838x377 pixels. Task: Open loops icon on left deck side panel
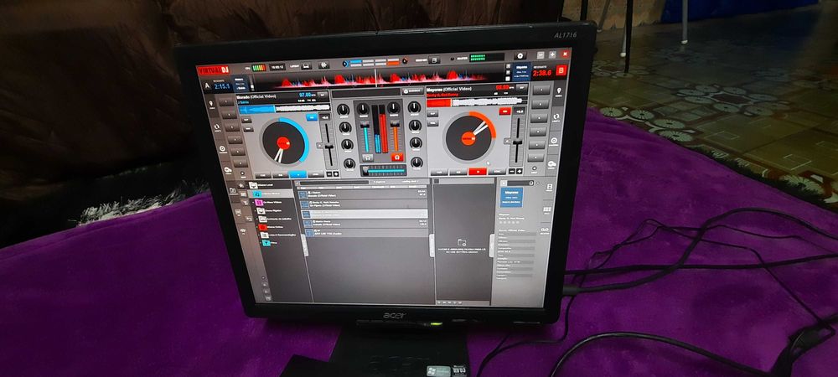[216, 127]
